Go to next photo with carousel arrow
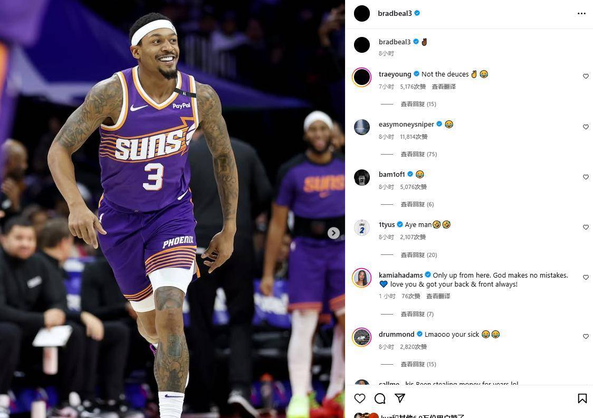 tap(333, 233)
